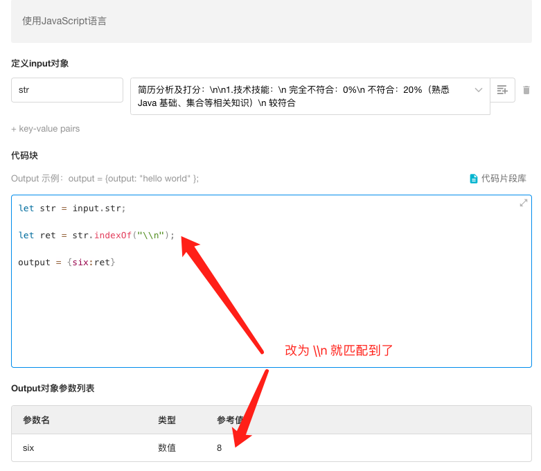Click the insert-variable icon beside value field
This screenshot has height=471, width=541.
point(502,90)
